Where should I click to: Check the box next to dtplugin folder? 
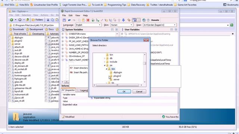click(x=10, y=37)
